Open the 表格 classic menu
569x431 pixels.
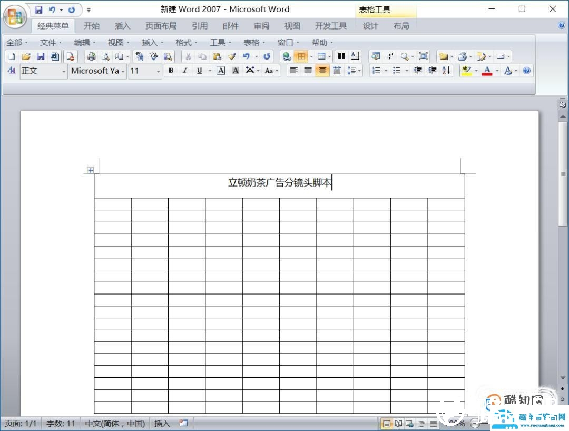(254, 43)
